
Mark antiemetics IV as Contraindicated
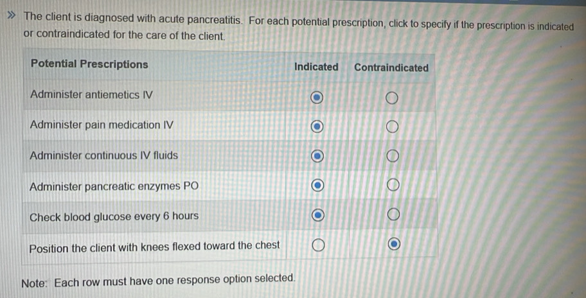point(392,98)
